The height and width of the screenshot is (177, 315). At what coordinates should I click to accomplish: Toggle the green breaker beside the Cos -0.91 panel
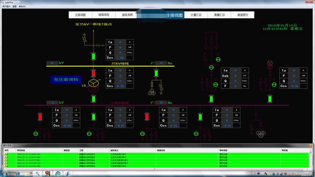click(x=93, y=117)
